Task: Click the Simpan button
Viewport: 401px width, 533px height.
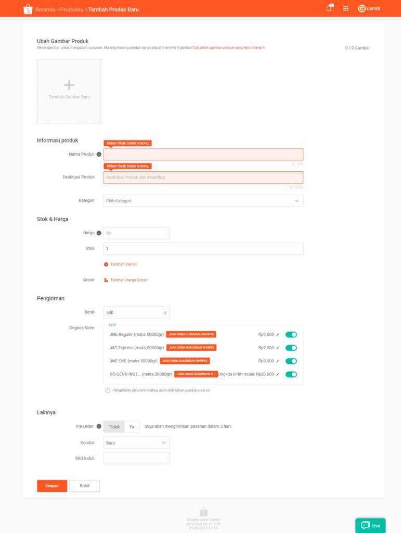Action: (52, 486)
